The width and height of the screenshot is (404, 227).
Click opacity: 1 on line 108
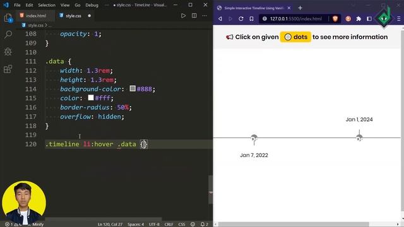pyautogui.click(x=80, y=33)
